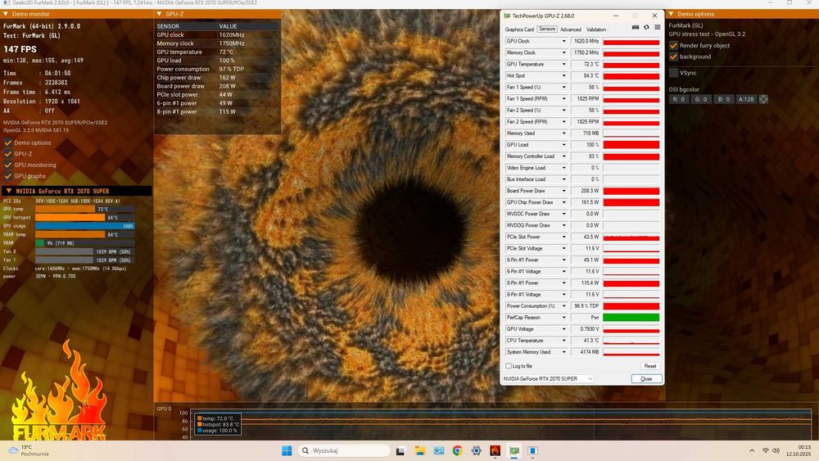Click the System Memory Used value 4174 MB
This screenshot has height=461, width=819.
click(586, 352)
